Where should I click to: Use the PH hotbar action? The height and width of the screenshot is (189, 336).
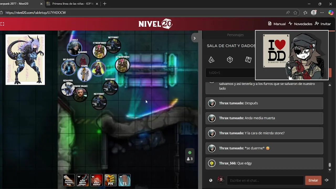tap(111, 180)
